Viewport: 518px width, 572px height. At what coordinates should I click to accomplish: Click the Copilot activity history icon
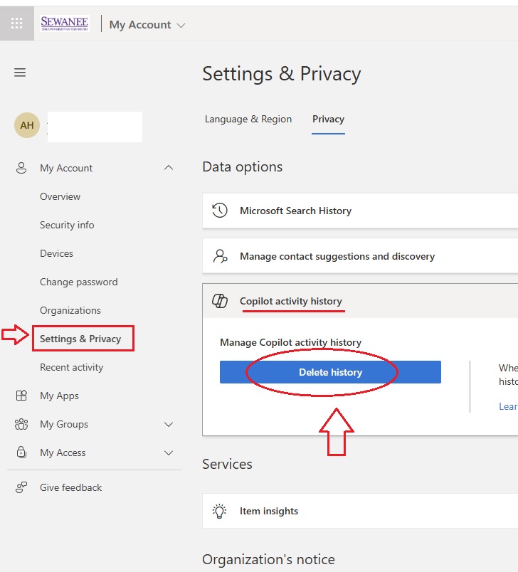click(x=221, y=301)
